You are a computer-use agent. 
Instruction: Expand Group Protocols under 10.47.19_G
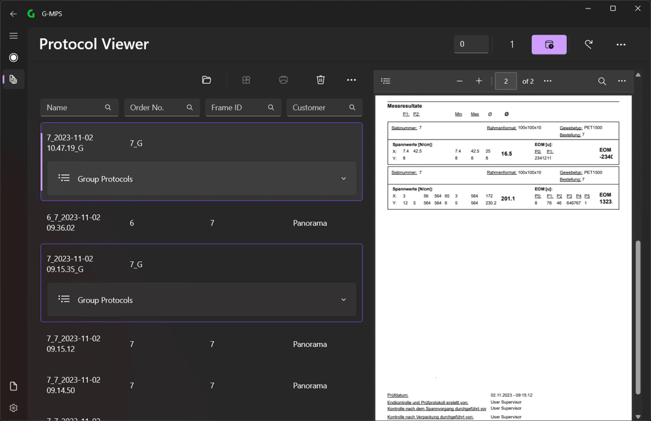pyautogui.click(x=202, y=178)
